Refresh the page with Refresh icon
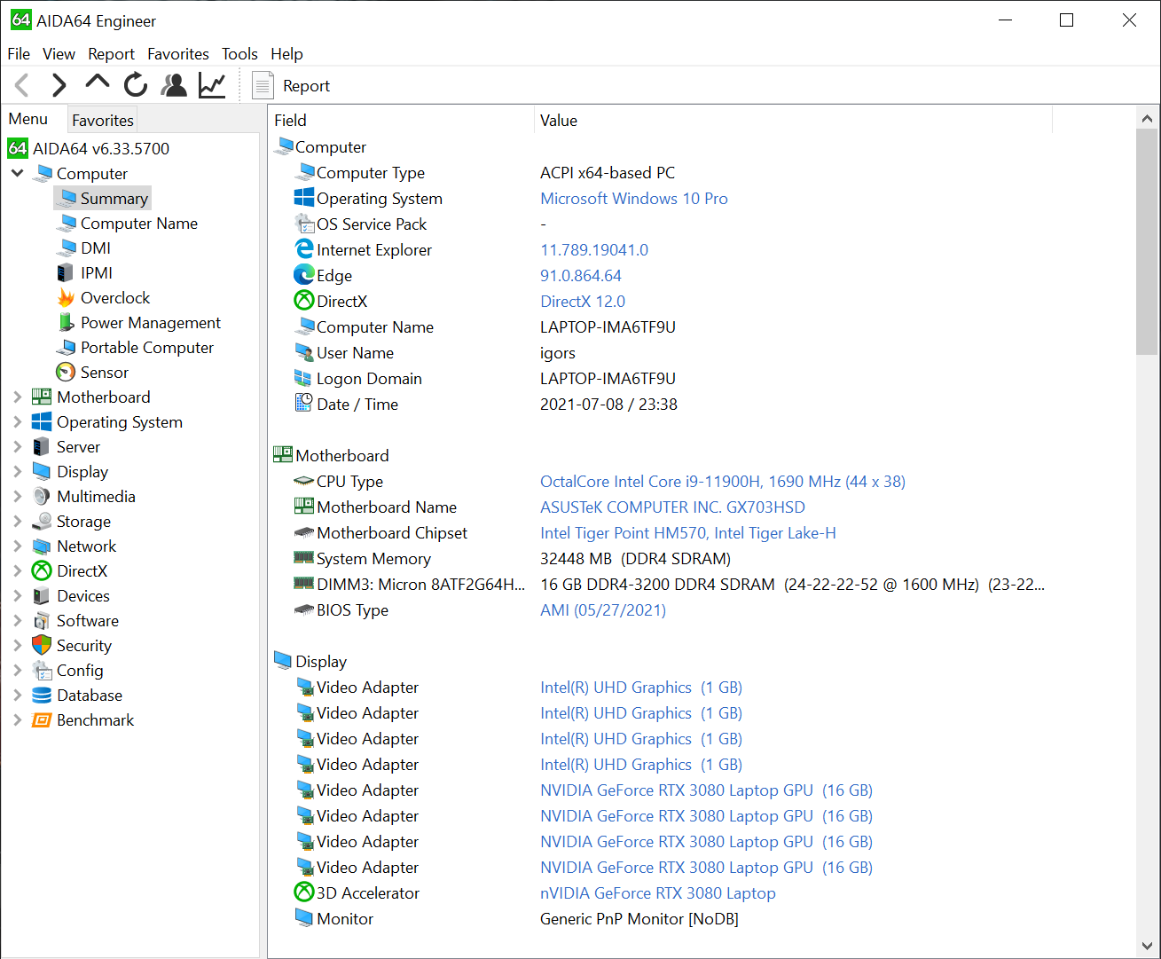 click(135, 85)
